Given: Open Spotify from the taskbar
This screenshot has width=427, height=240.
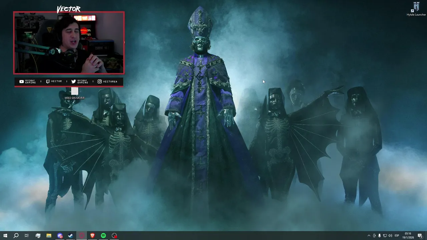Looking at the screenshot, I should pos(103,236).
